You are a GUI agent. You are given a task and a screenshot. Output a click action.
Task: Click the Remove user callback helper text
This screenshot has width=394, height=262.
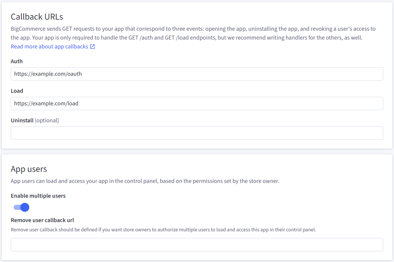click(163, 229)
